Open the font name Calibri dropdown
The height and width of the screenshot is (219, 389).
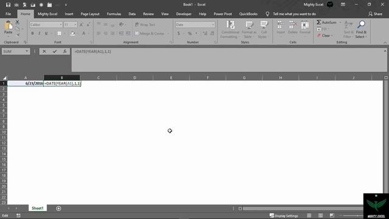click(x=61, y=24)
